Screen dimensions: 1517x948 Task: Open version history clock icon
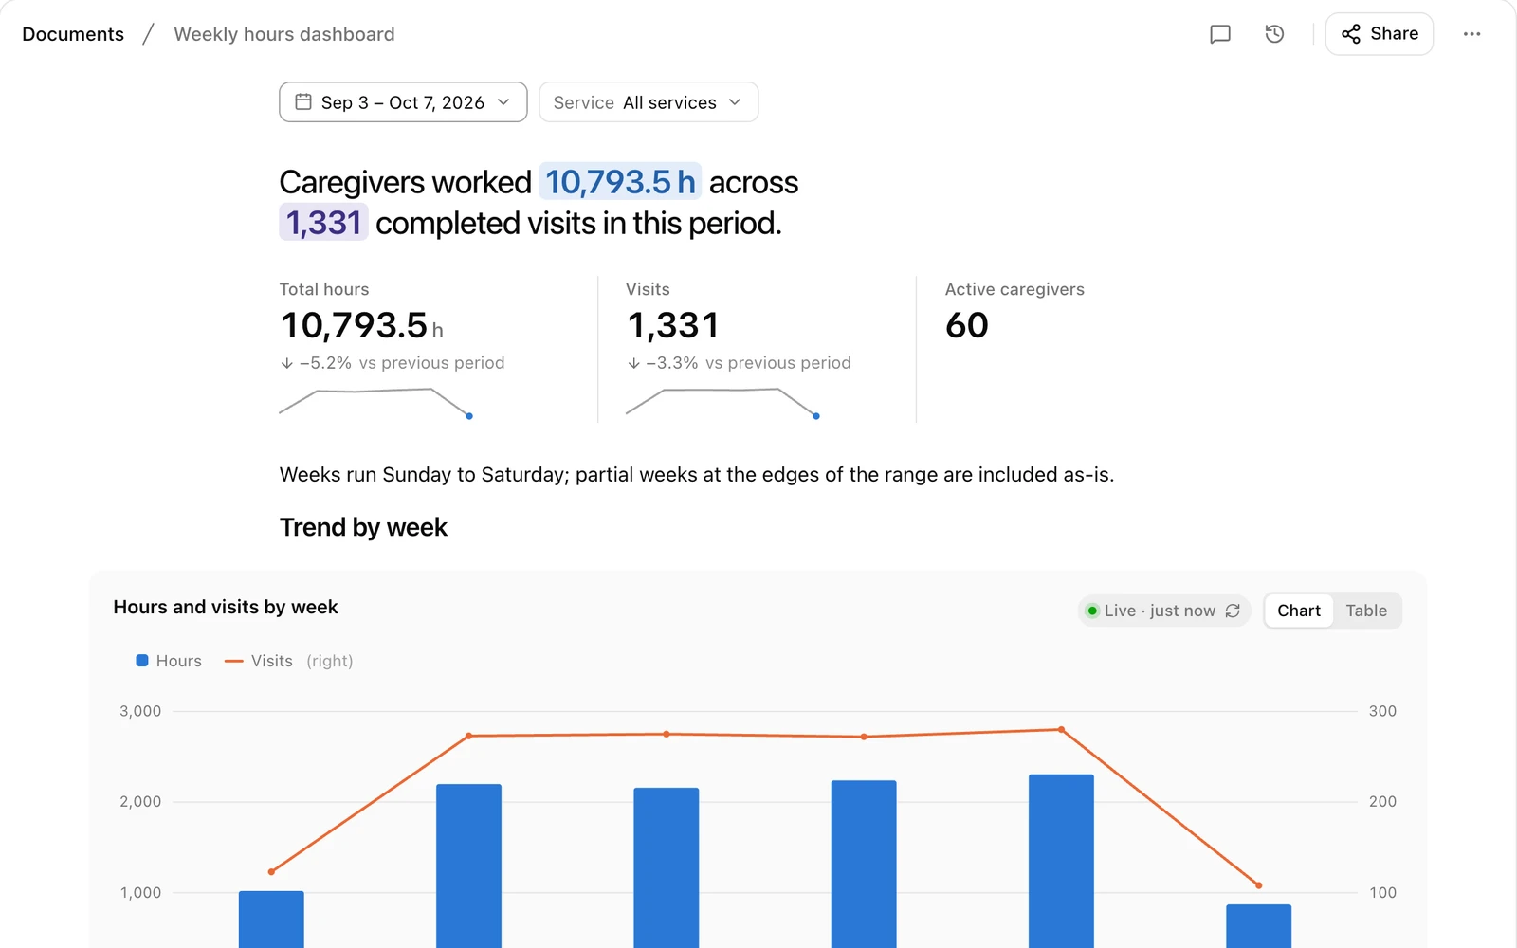point(1274,34)
